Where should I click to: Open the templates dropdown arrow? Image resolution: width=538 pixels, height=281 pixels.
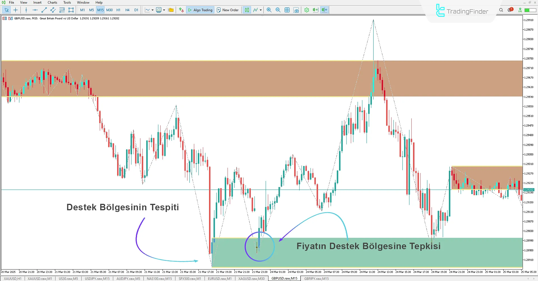point(164,10)
